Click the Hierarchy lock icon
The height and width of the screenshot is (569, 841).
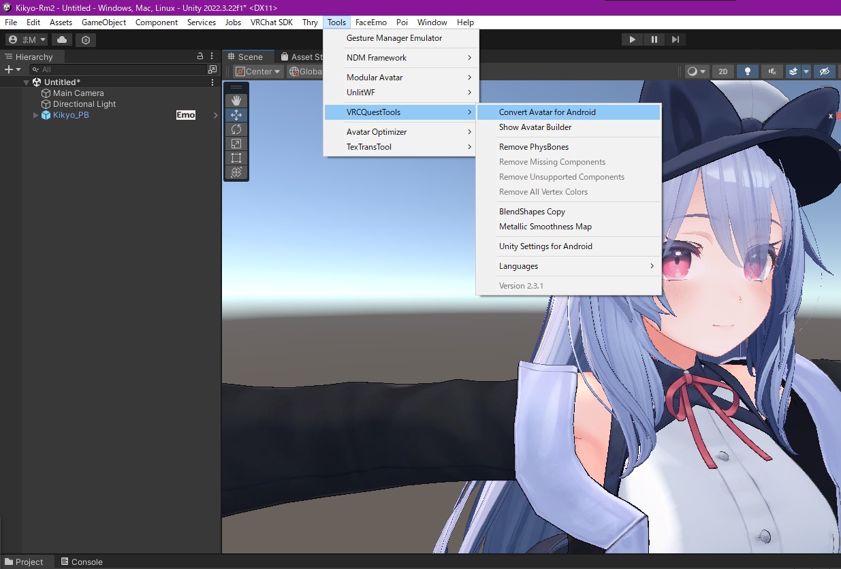click(x=200, y=56)
